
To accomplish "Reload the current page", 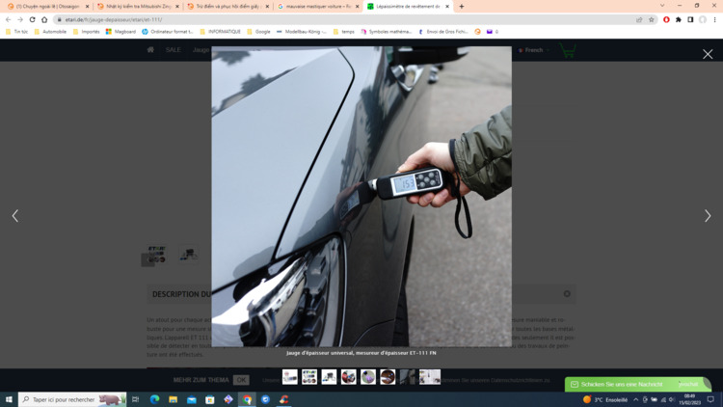I will click(32, 19).
